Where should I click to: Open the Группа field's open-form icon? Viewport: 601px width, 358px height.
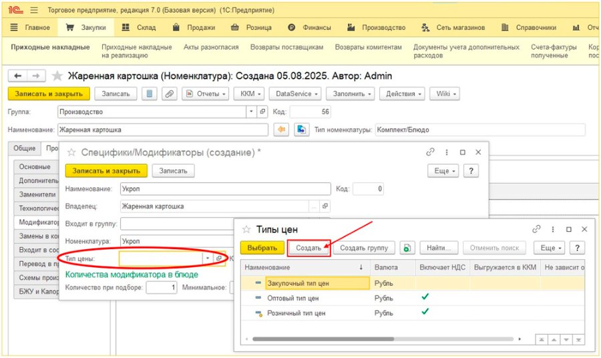click(x=262, y=112)
